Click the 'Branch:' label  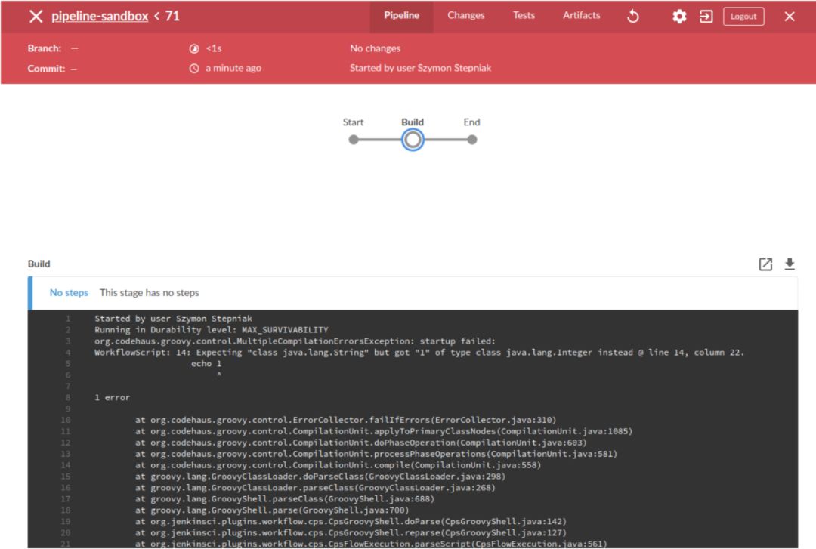click(45, 48)
